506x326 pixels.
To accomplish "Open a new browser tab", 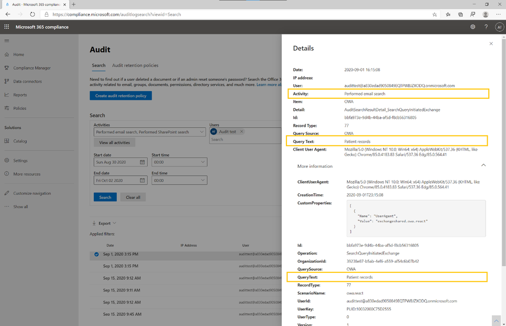I will 74,5.
